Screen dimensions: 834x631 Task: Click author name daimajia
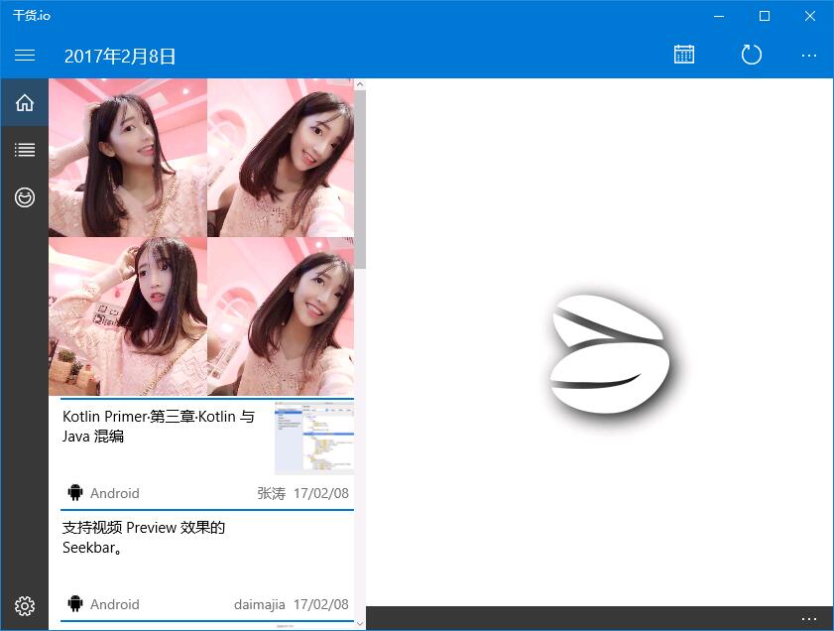pos(260,604)
